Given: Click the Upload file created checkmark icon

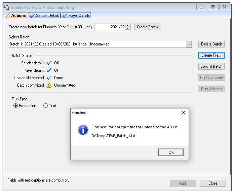Looking at the screenshot, I should (49, 78).
